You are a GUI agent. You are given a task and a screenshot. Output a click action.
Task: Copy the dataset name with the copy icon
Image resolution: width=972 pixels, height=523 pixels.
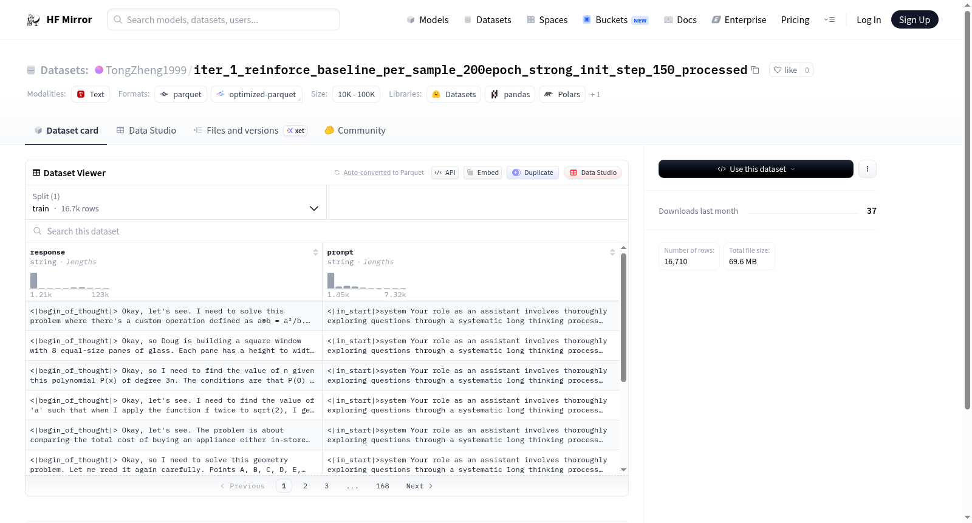[755, 70]
